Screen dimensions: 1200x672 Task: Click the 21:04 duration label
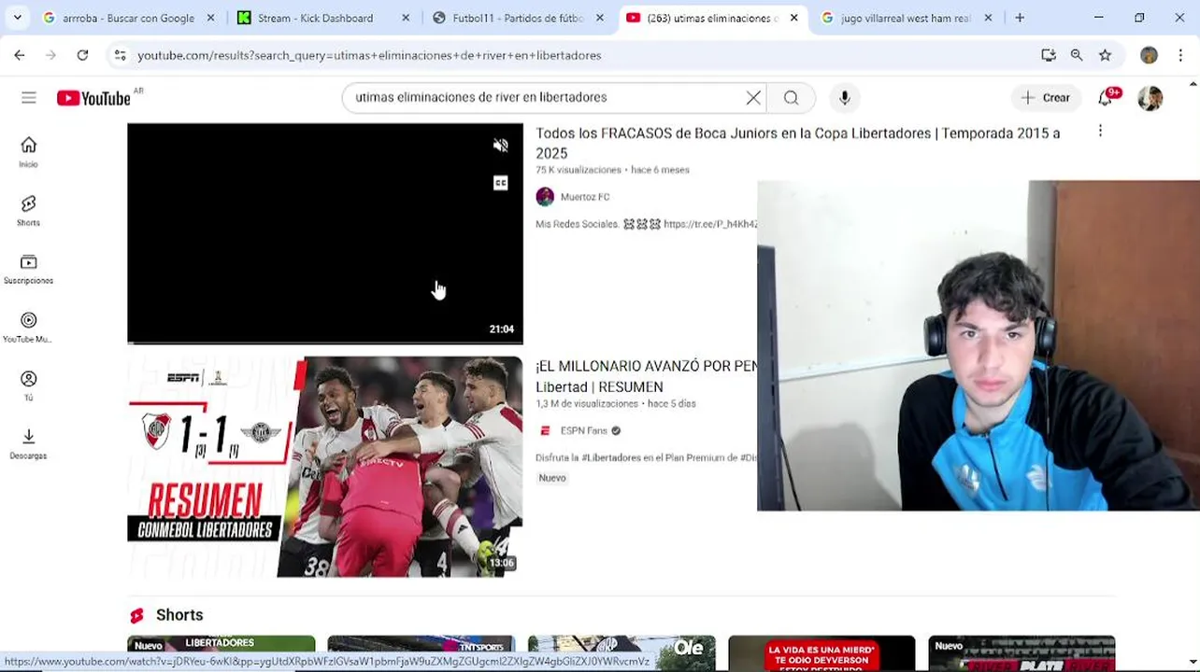click(502, 329)
